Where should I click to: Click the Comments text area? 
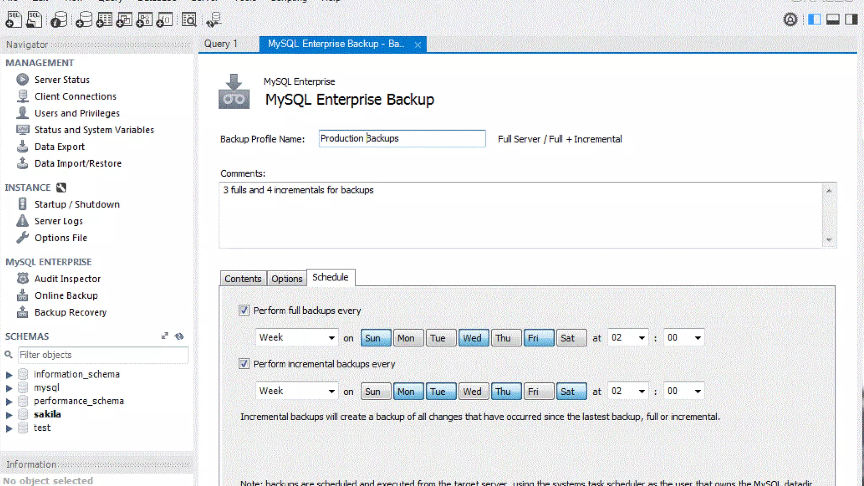[x=521, y=215]
